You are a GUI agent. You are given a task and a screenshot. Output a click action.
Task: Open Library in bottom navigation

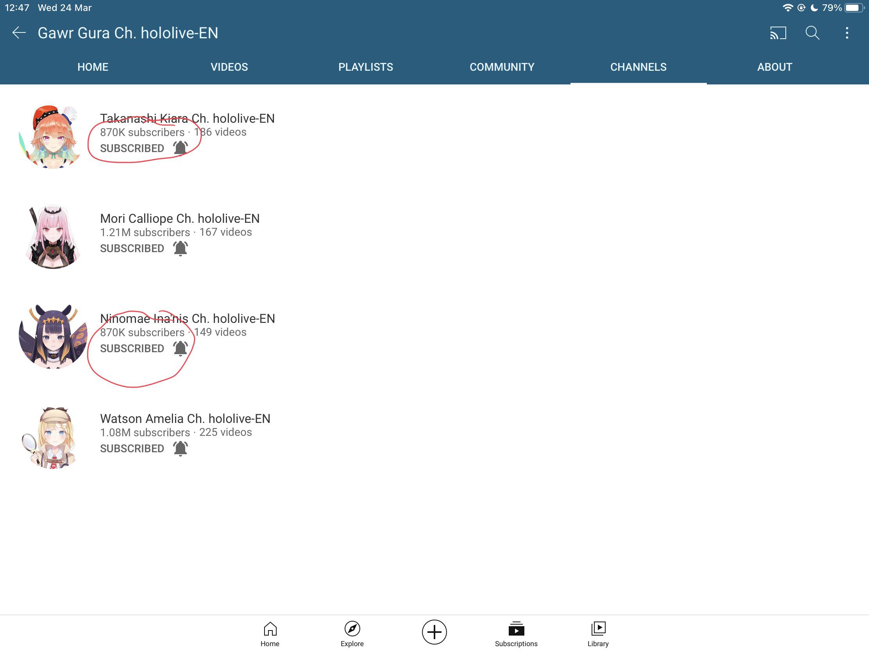click(598, 634)
